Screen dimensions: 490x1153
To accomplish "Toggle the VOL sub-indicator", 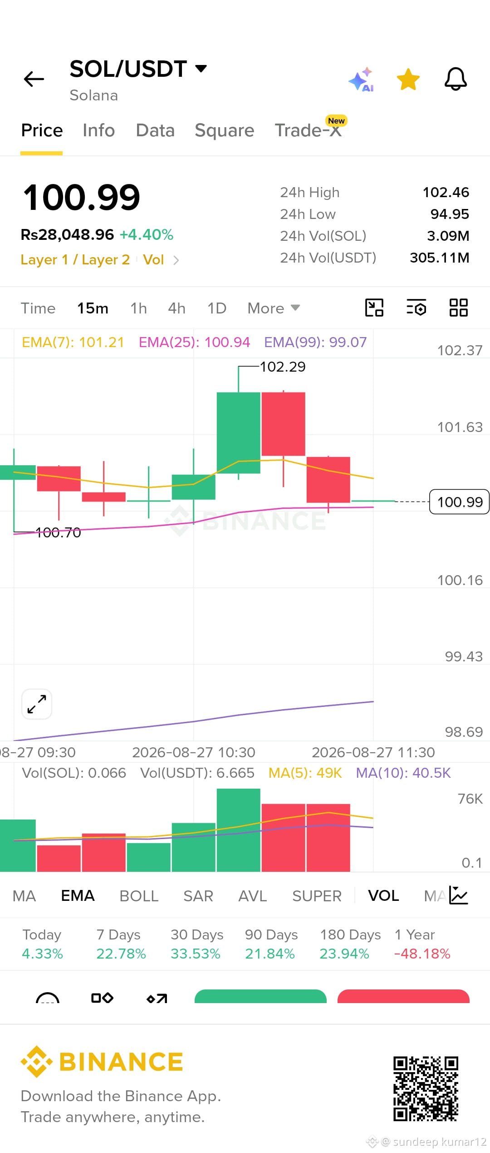I will [x=384, y=896].
